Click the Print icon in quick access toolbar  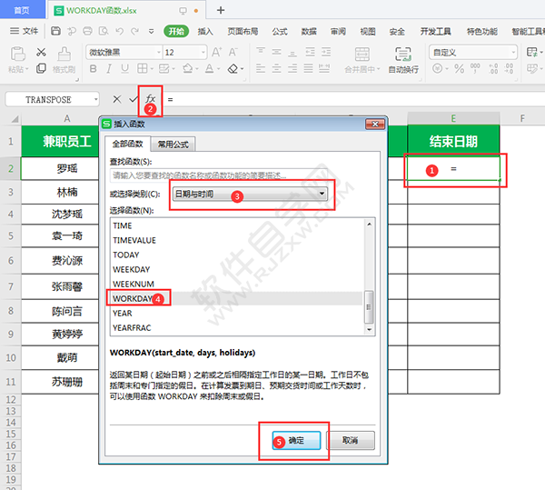(87, 31)
